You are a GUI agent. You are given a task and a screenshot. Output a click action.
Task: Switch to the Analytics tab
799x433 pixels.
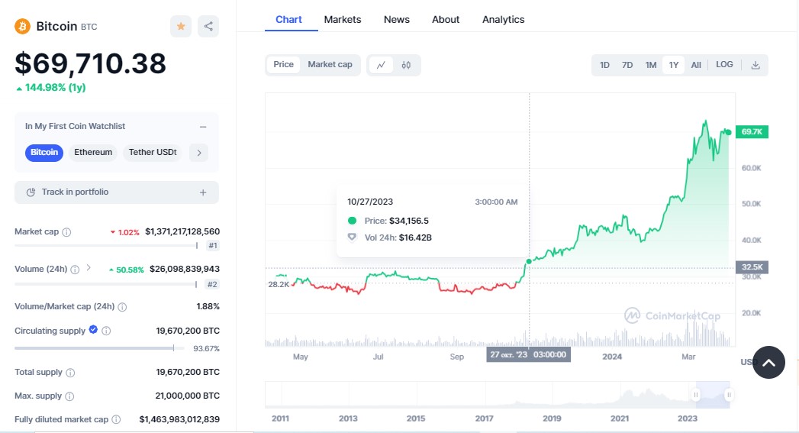503,19
